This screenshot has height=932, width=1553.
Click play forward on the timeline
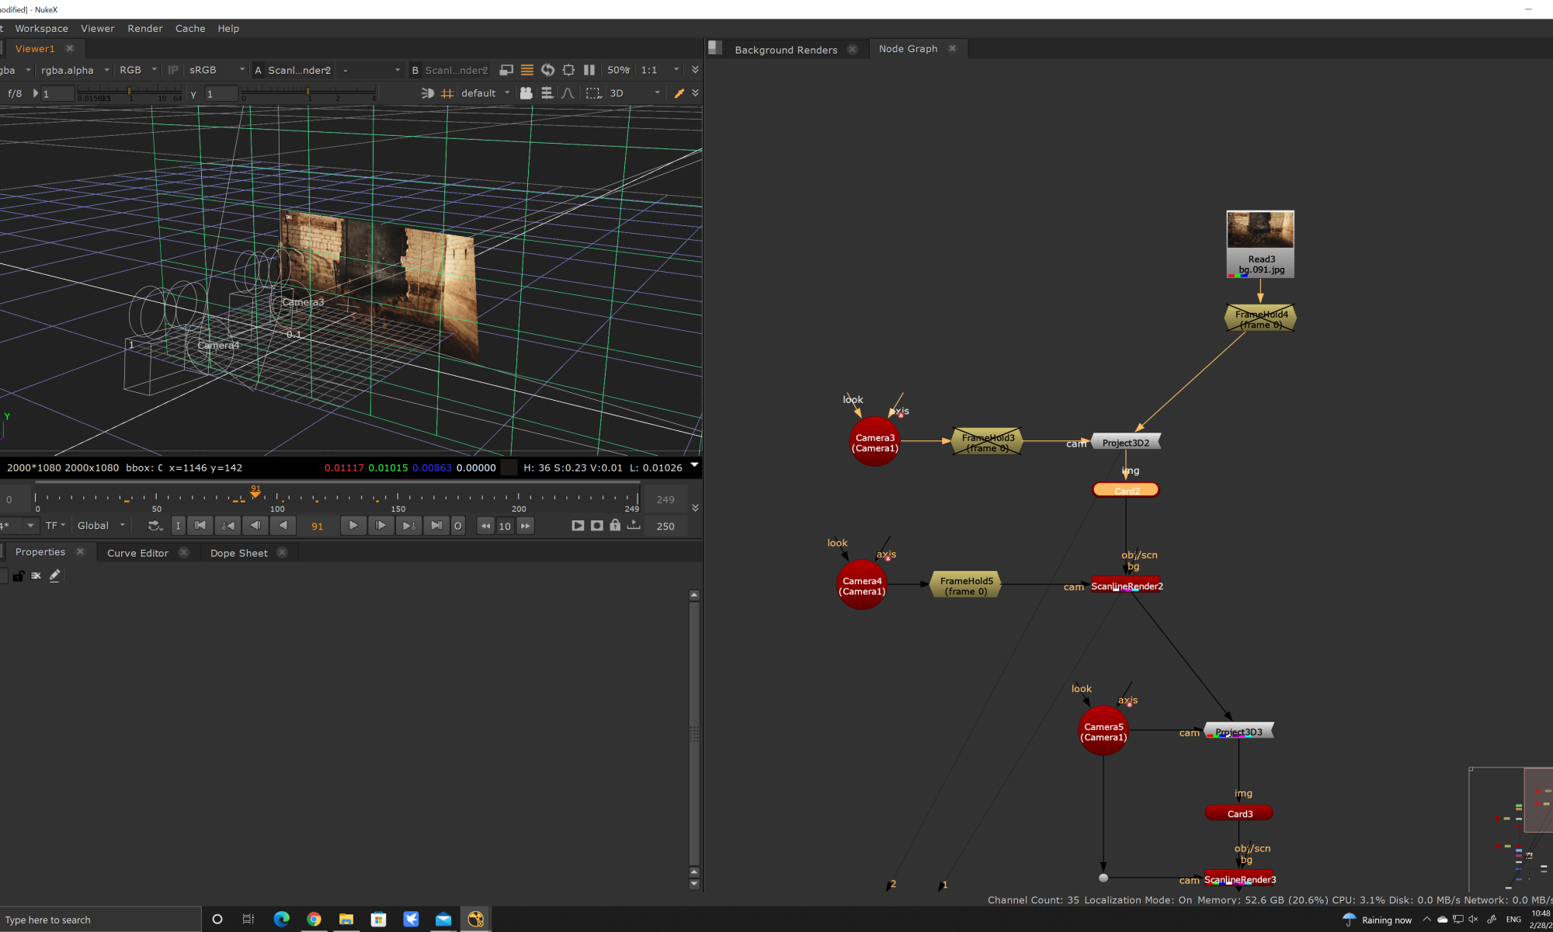(x=353, y=526)
